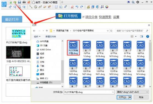Open recent locations arrow in navigation
153x104 pixels.
tap(43, 31)
